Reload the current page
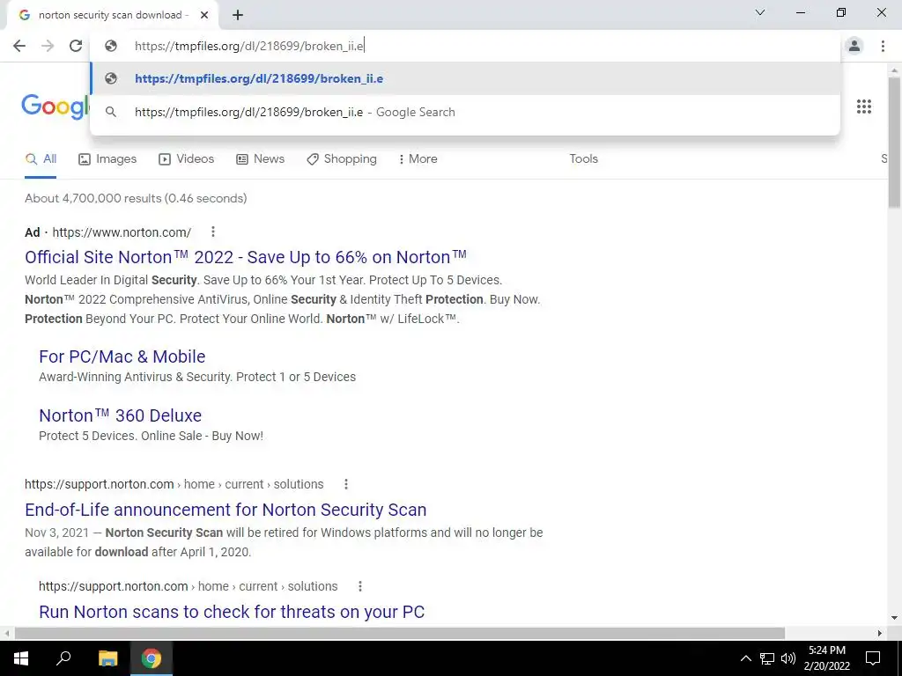Image resolution: width=902 pixels, height=676 pixels. pyautogui.click(x=76, y=46)
